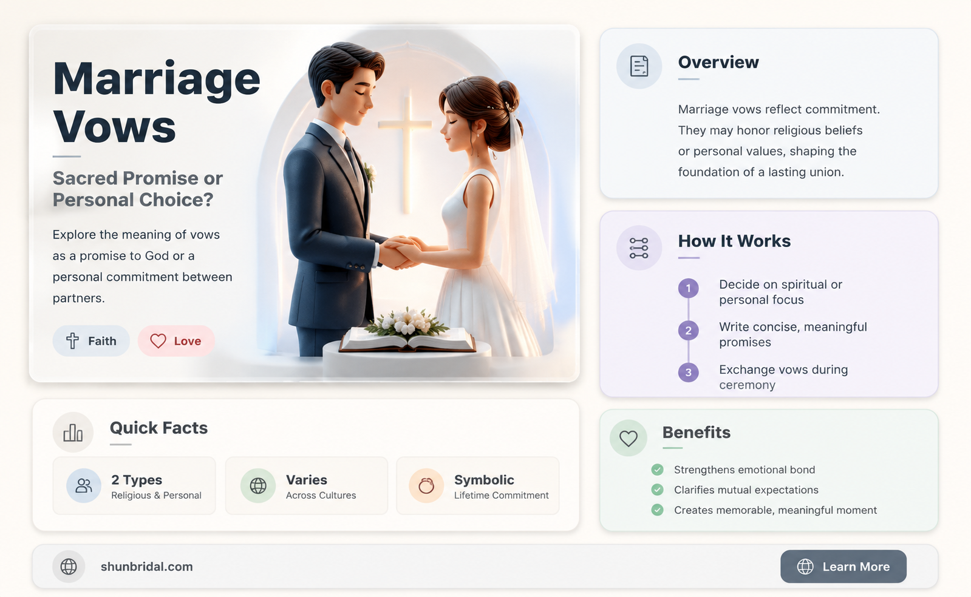Click 'Clarifies mutual expectations' text

coord(746,490)
